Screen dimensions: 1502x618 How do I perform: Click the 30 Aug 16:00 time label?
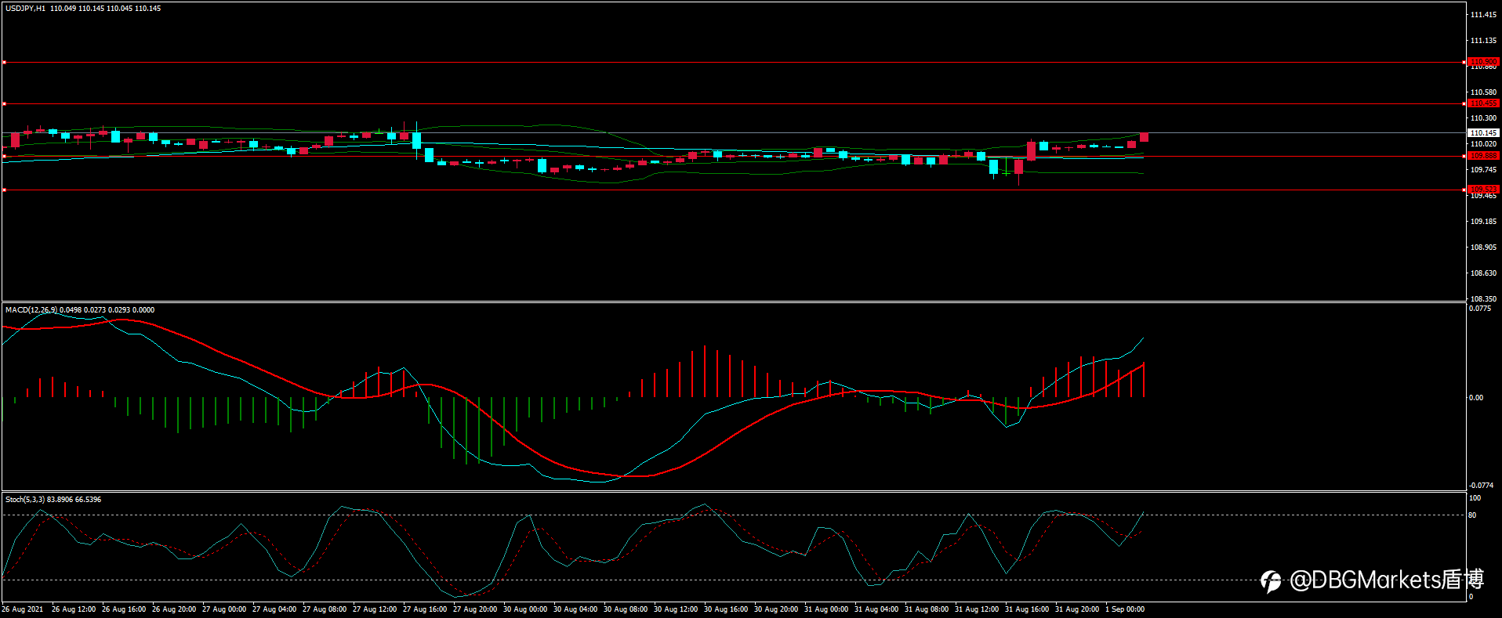pos(726,609)
